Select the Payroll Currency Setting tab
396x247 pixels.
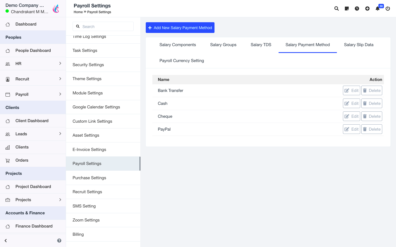[x=182, y=61]
